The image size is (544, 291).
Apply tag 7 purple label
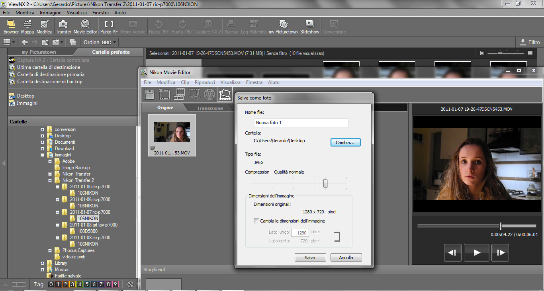(x=101, y=284)
